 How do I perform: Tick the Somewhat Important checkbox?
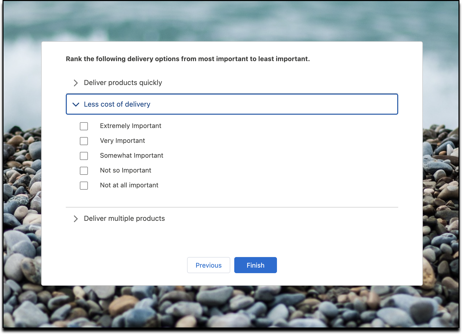point(84,156)
